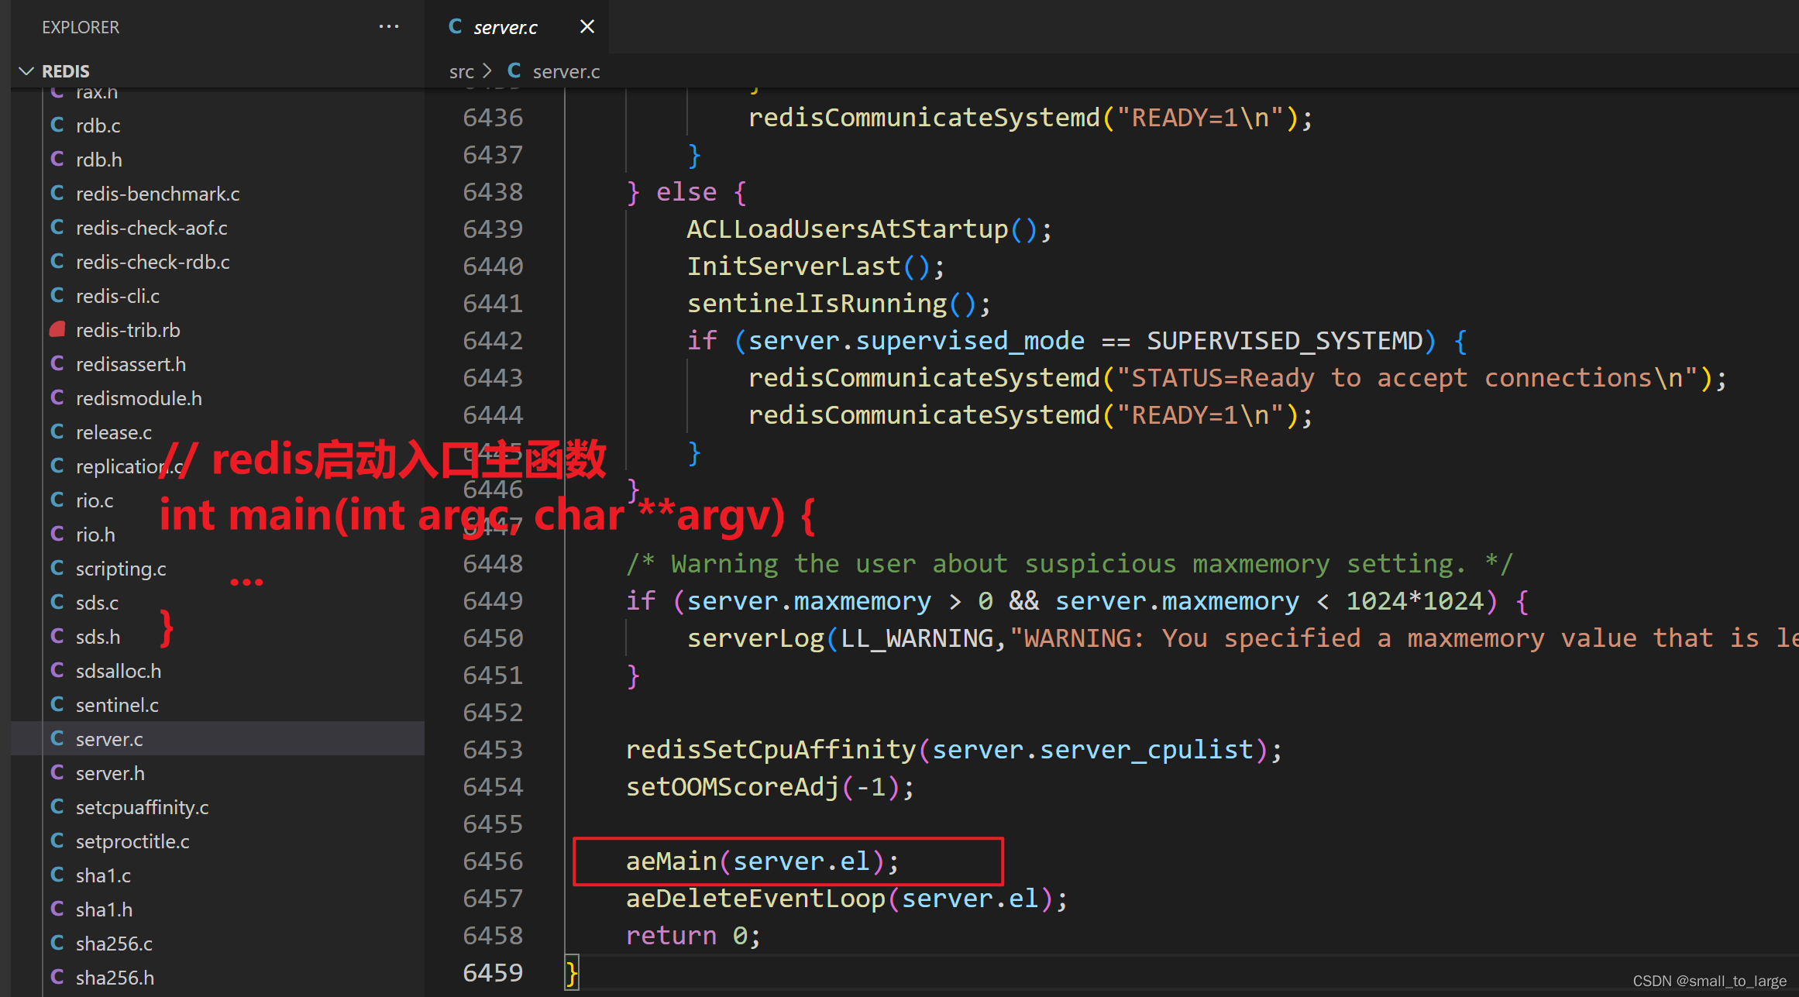Click sentinelIsRunning call on line 6441
Image resolution: width=1799 pixels, height=997 pixels.
click(839, 304)
